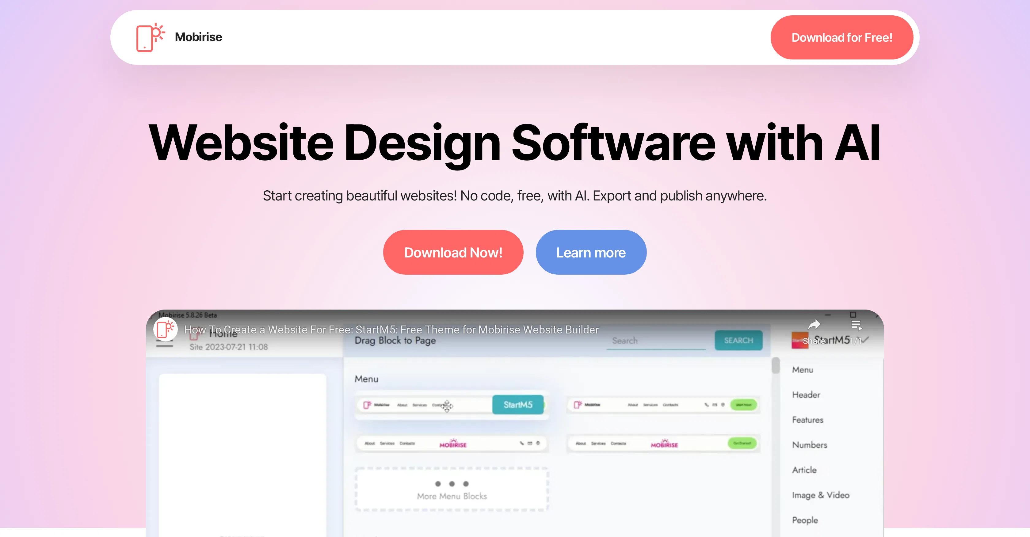
Task: Click the Mobirise brand name link
Action: click(198, 37)
